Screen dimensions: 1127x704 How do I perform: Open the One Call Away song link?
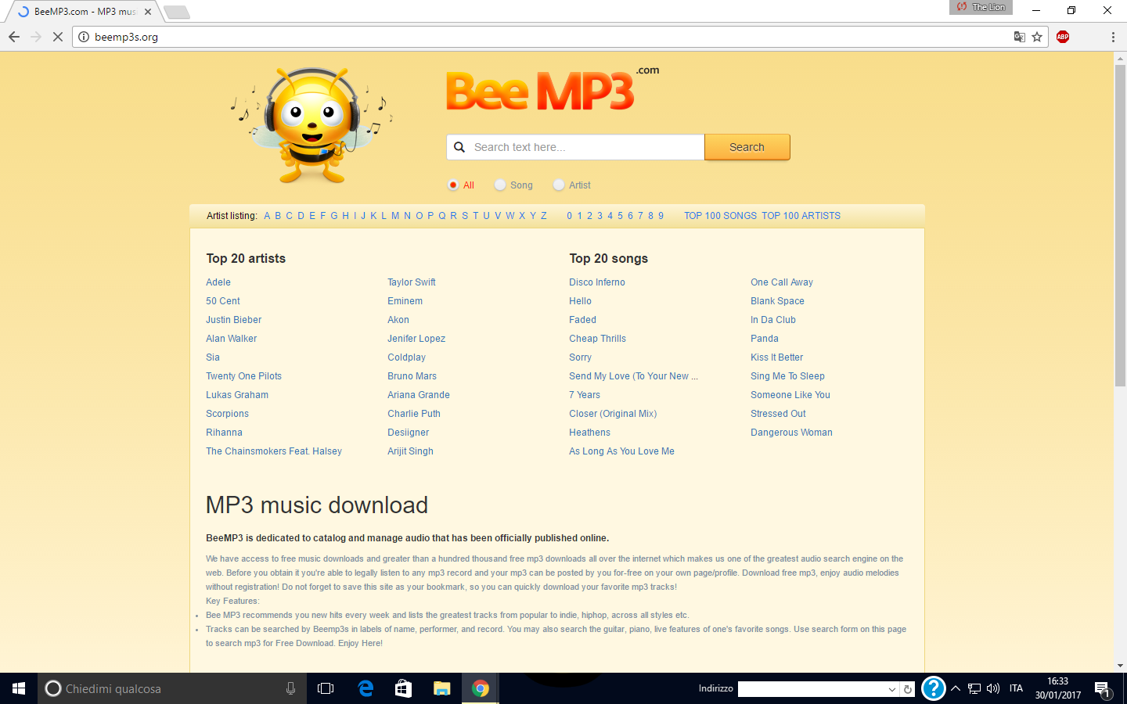[x=782, y=282]
